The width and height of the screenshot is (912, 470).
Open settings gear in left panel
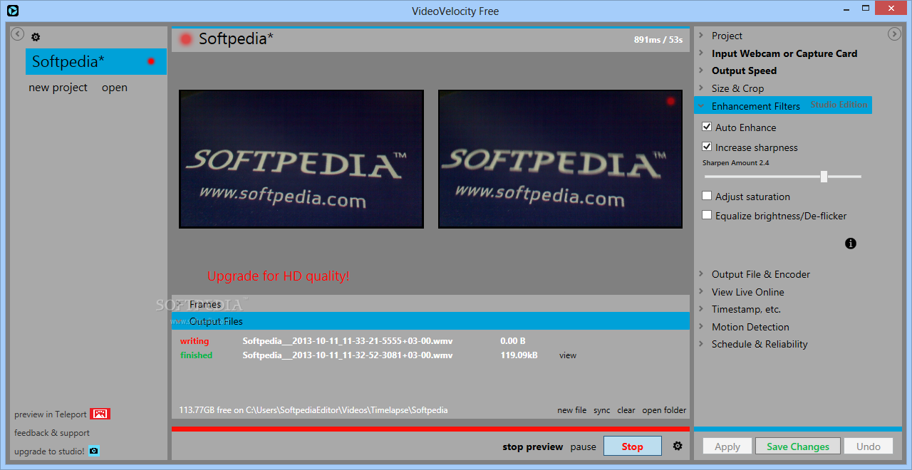coord(36,37)
